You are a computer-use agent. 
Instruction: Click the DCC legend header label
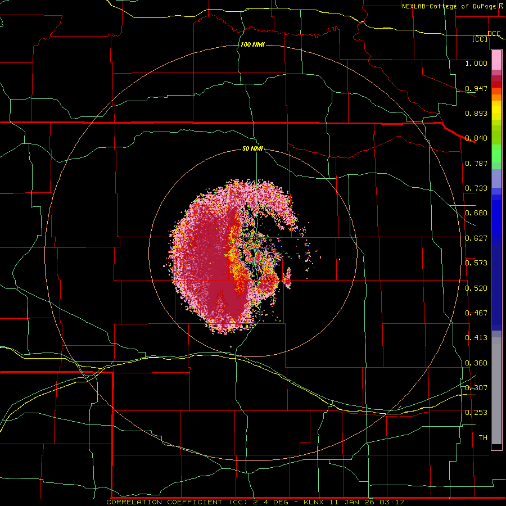pos(494,34)
